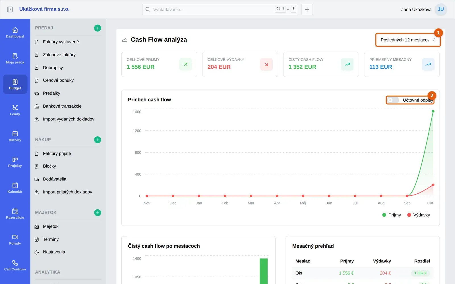
Task: Open Projekty module
Action: coord(15,162)
